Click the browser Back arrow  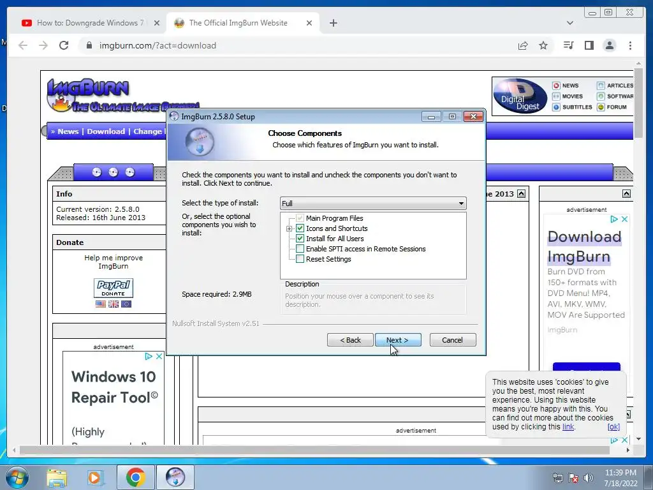coord(23,45)
